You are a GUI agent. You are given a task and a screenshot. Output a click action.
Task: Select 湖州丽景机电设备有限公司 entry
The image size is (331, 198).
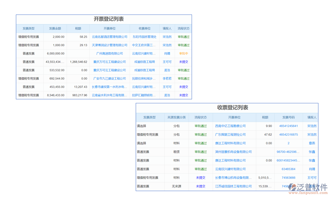pos(233,152)
